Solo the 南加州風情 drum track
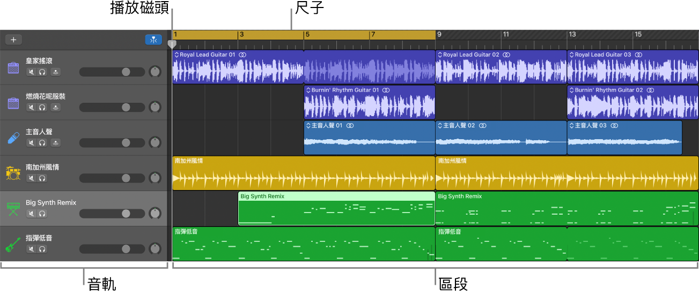 [x=42, y=178]
